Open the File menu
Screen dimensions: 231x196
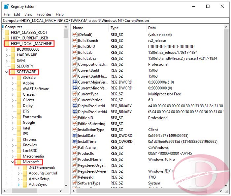(x=7, y=14)
